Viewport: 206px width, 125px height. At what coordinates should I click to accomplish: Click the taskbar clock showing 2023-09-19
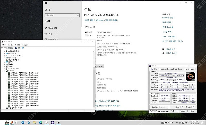tap(195, 122)
